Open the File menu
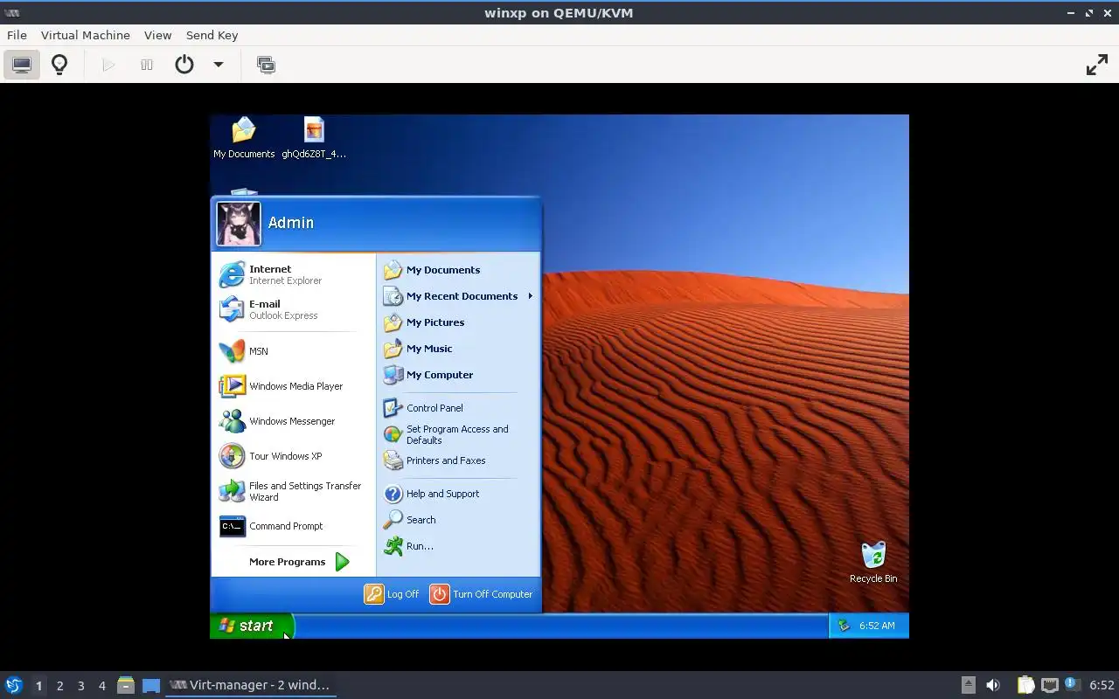 (17, 35)
